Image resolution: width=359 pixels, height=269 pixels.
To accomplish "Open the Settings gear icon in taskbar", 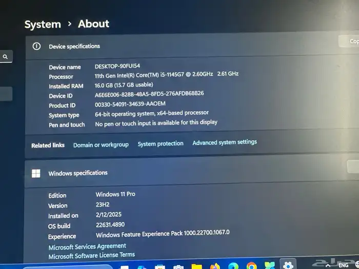I will pyautogui.click(x=288, y=265).
